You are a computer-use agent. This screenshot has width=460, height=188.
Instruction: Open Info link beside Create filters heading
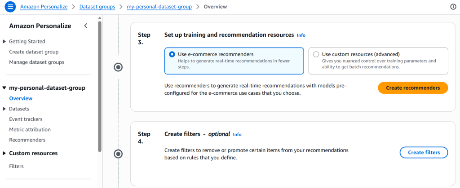pos(237,135)
